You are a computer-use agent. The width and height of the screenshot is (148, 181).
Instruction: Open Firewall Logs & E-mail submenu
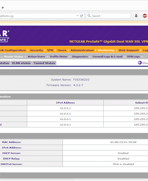click(108, 56)
